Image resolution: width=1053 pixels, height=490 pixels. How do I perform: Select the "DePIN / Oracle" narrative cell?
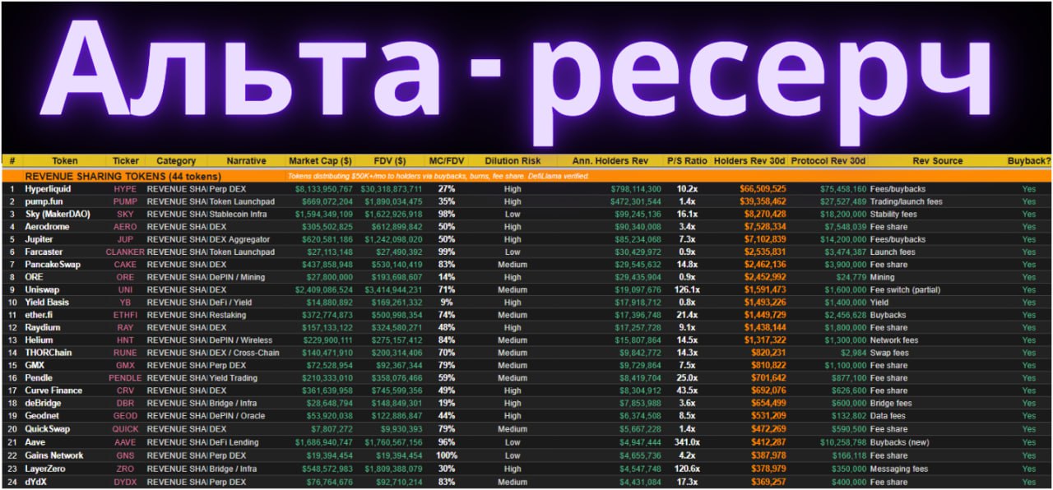(x=239, y=416)
